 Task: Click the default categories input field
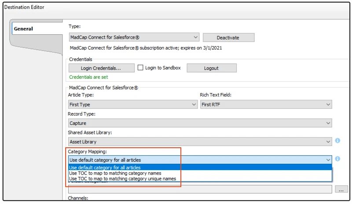(200, 189)
